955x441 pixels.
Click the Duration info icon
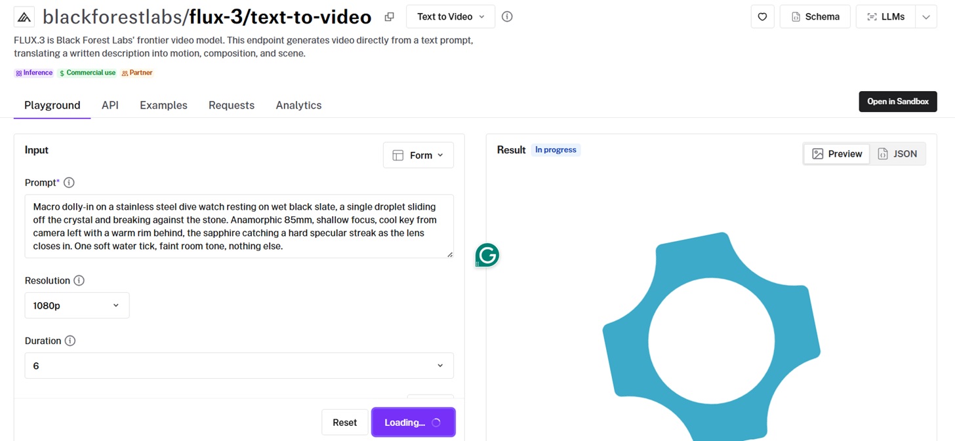(x=70, y=341)
